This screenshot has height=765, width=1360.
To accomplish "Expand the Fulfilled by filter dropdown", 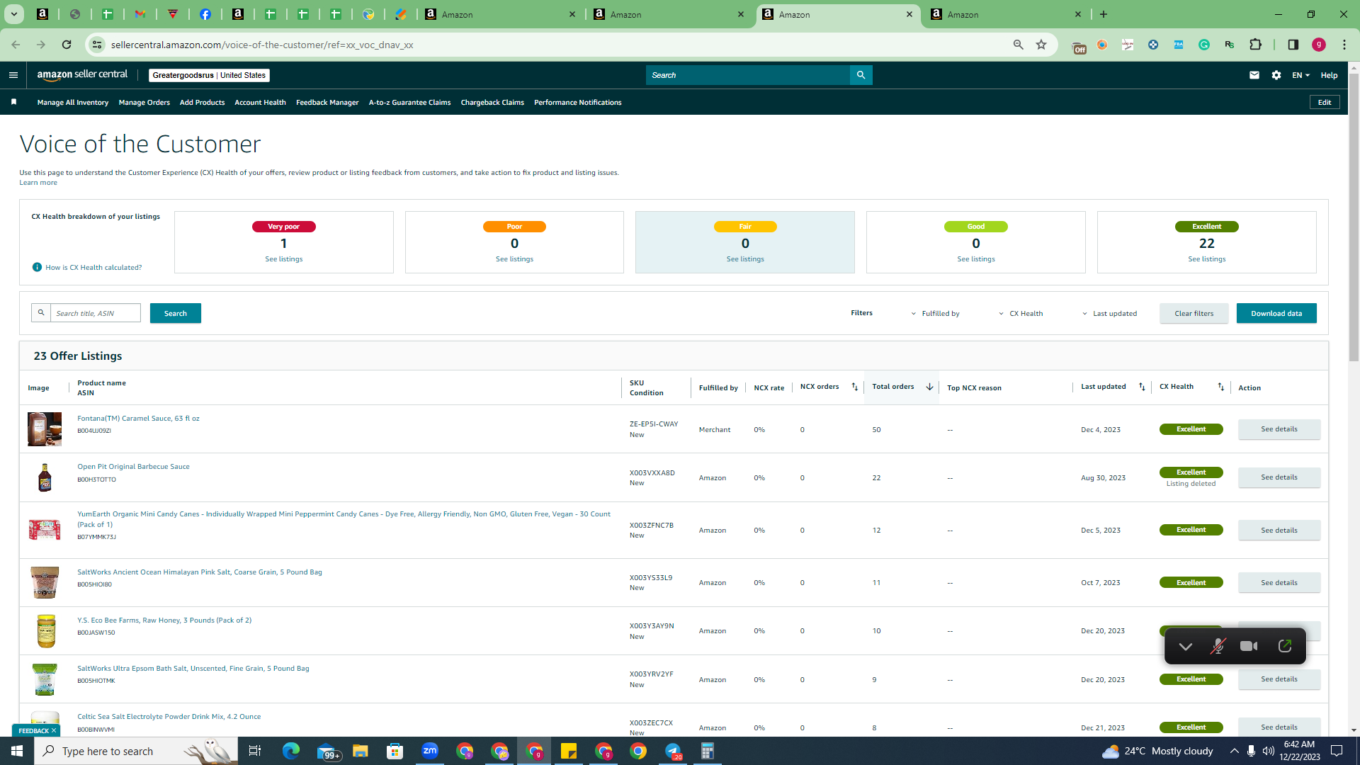I will click(935, 313).
